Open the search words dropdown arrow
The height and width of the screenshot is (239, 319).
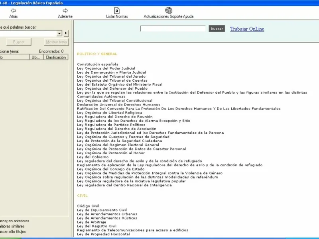pyautogui.click(x=59, y=33)
